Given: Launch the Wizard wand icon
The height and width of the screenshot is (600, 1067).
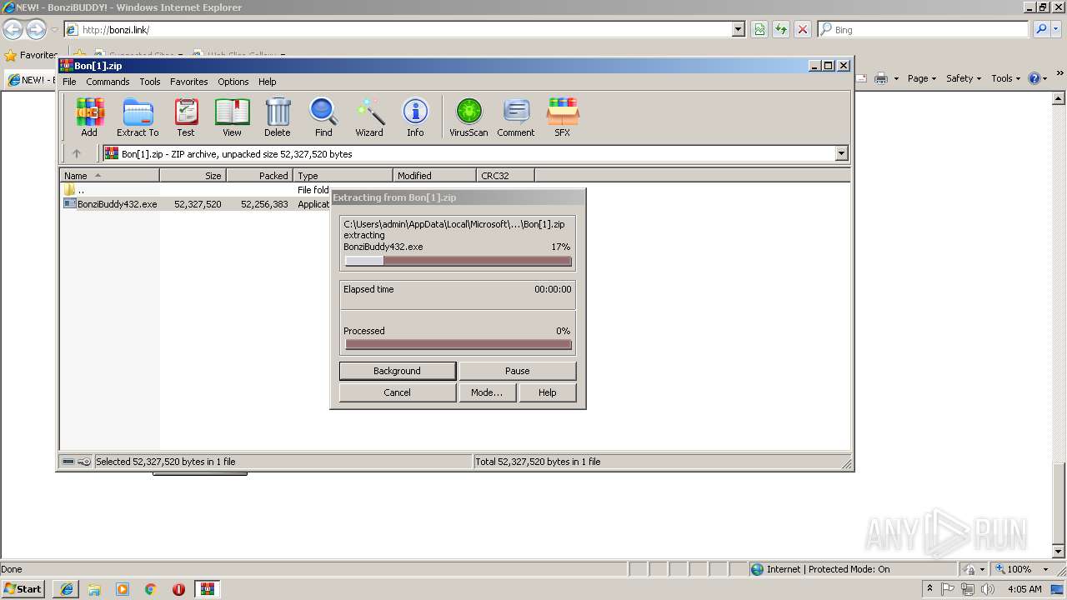Looking at the screenshot, I should 369,117.
